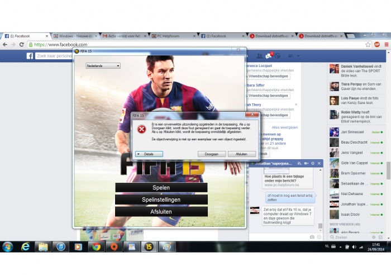Open chat with Jari Sinnesael

click(356, 132)
